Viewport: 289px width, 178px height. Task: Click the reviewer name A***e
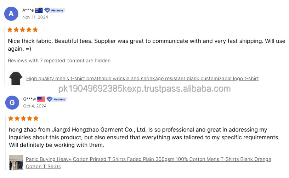(28, 10)
